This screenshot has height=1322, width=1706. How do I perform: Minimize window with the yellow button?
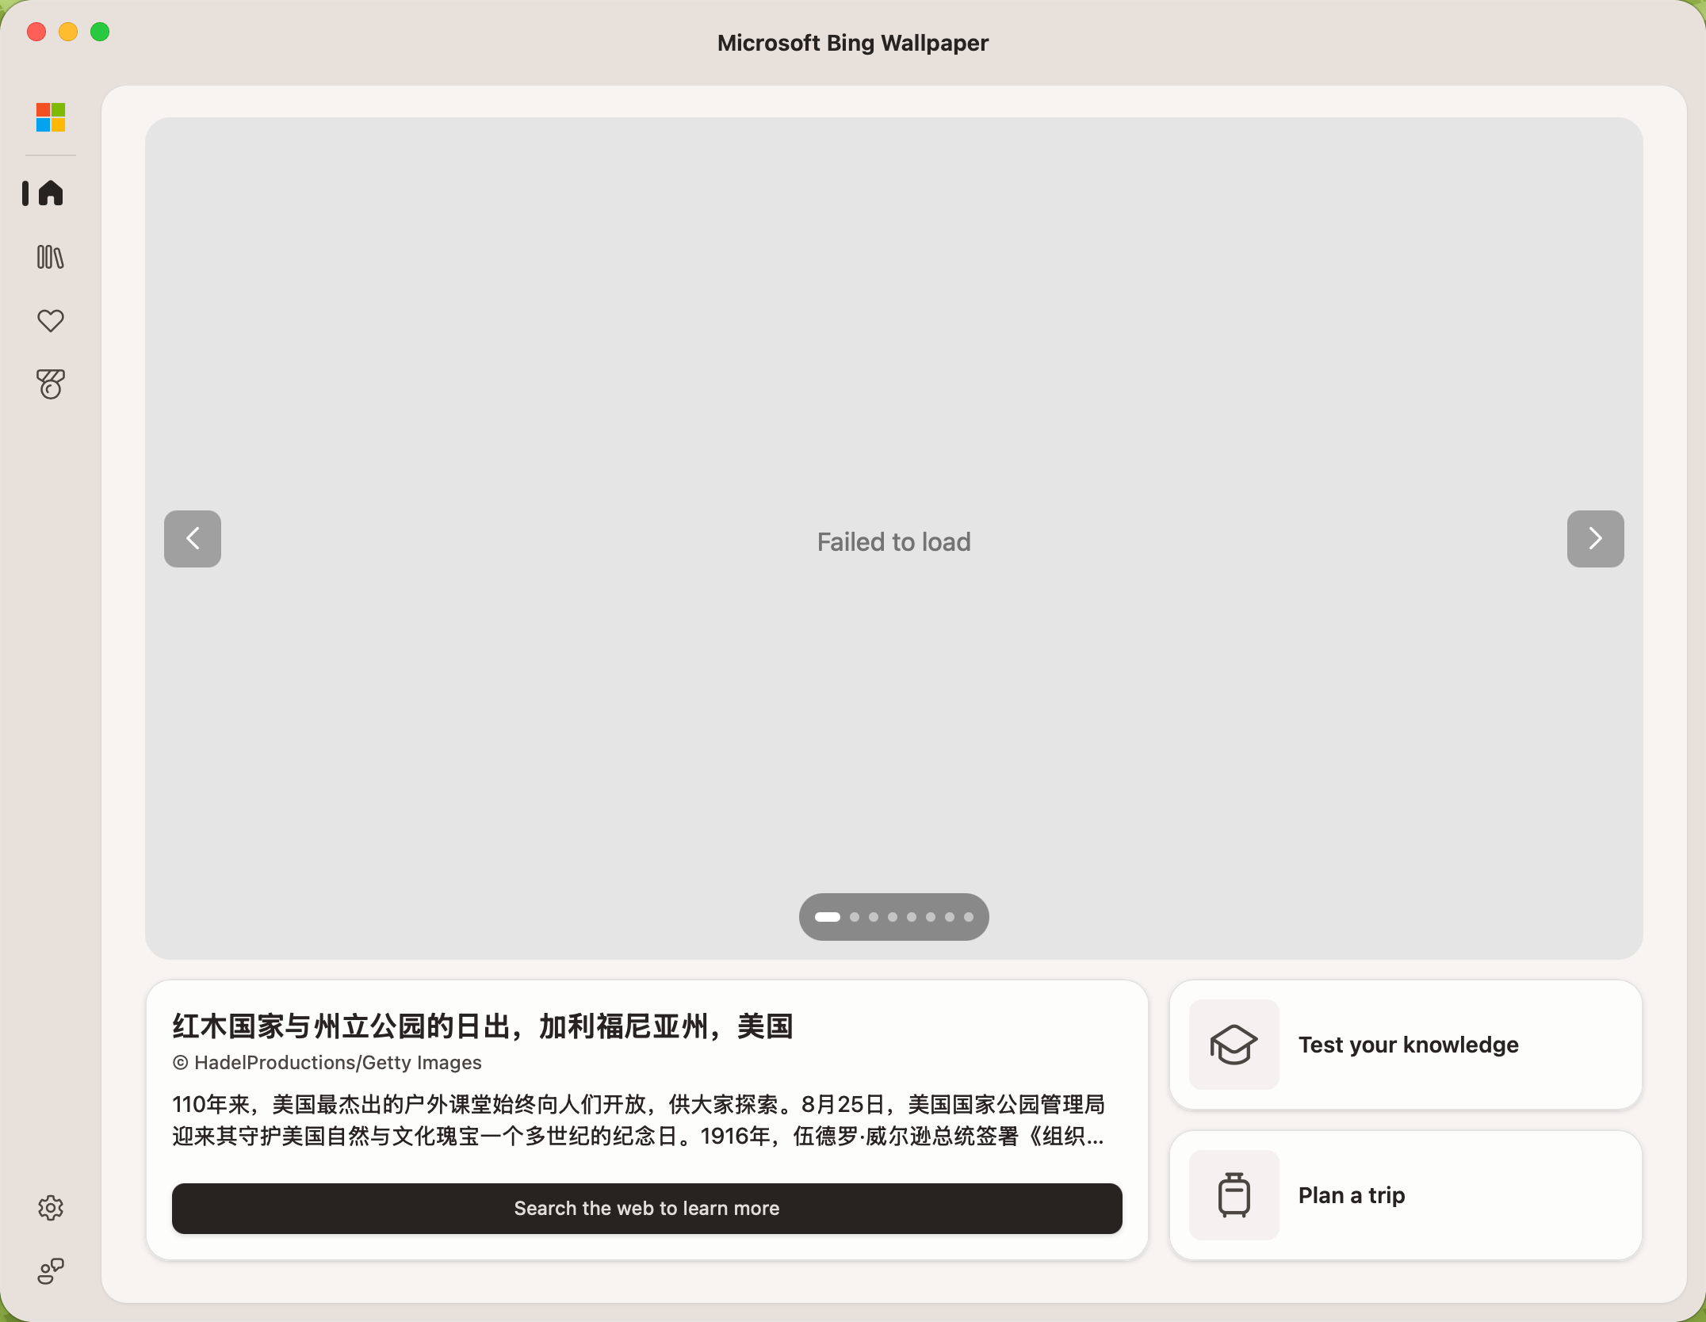[68, 32]
